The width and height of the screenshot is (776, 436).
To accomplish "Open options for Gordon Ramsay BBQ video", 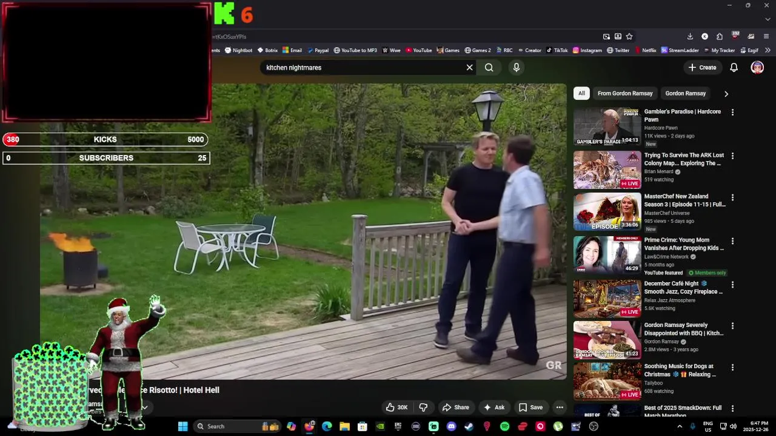I will pos(732,326).
